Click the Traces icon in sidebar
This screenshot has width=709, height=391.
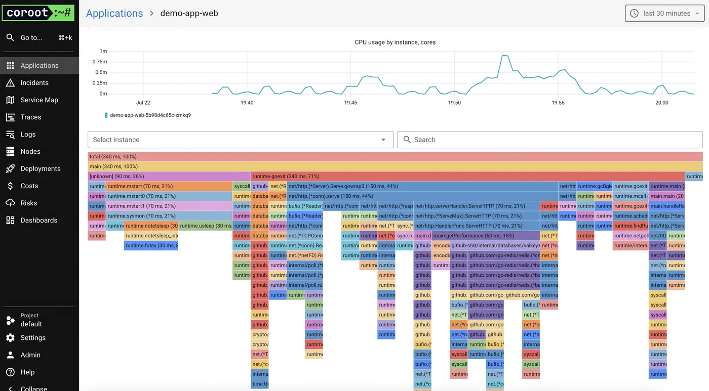[10, 117]
